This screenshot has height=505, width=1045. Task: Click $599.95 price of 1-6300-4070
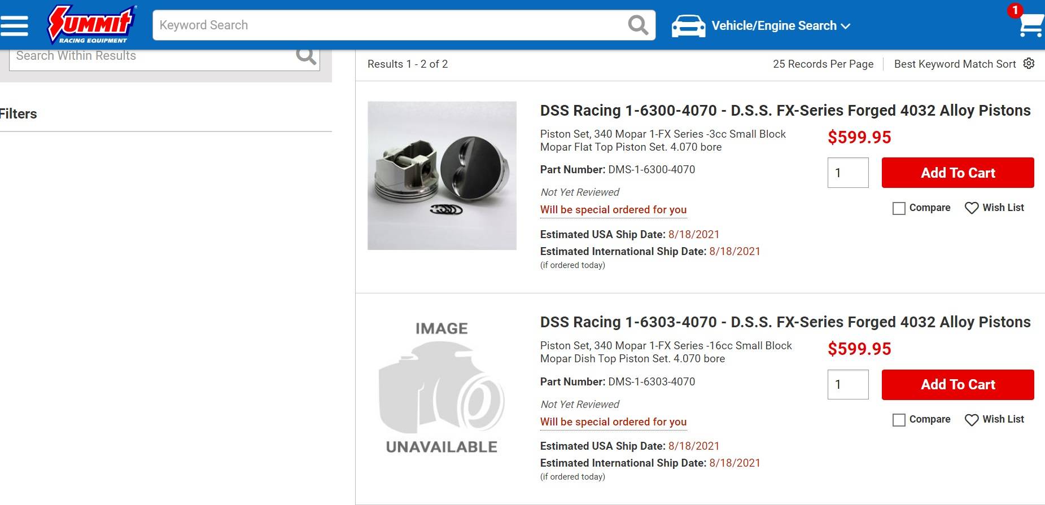pyautogui.click(x=859, y=137)
